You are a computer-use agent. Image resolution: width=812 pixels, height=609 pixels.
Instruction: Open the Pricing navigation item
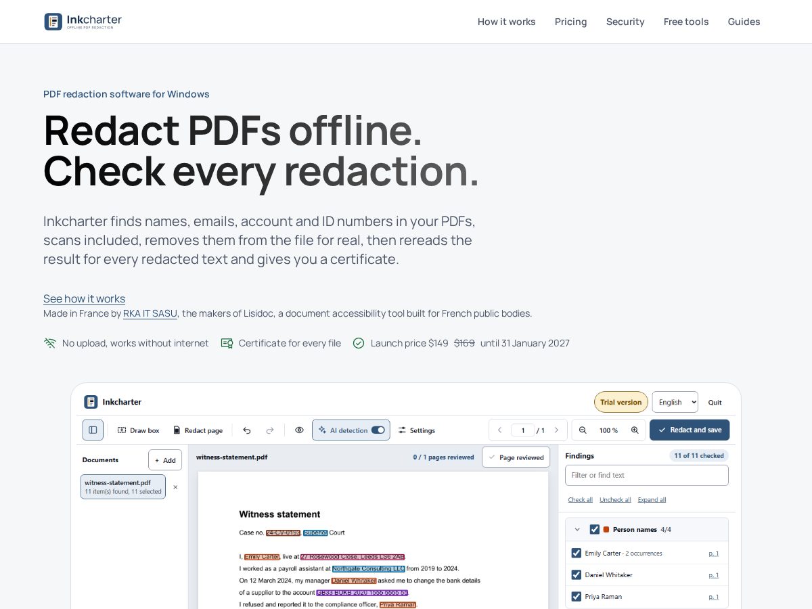pyautogui.click(x=571, y=22)
